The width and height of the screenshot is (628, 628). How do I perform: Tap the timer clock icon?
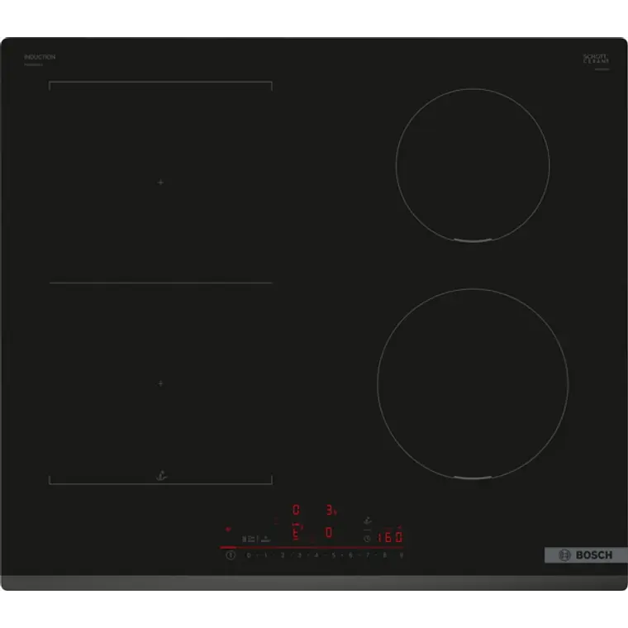pyautogui.click(x=367, y=538)
